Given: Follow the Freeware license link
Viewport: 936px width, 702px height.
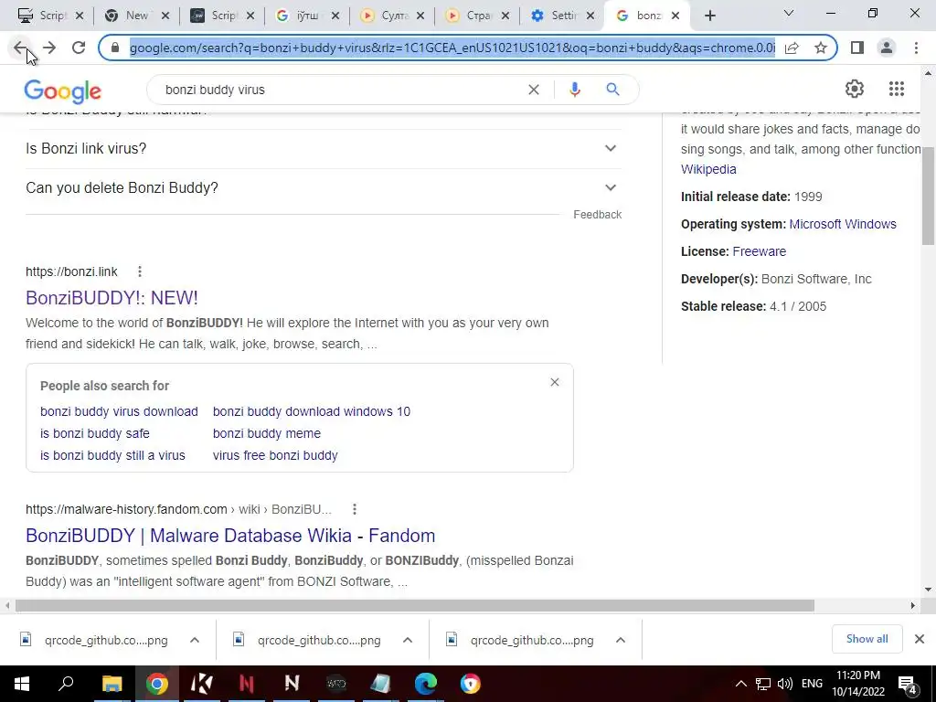Looking at the screenshot, I should click(759, 252).
